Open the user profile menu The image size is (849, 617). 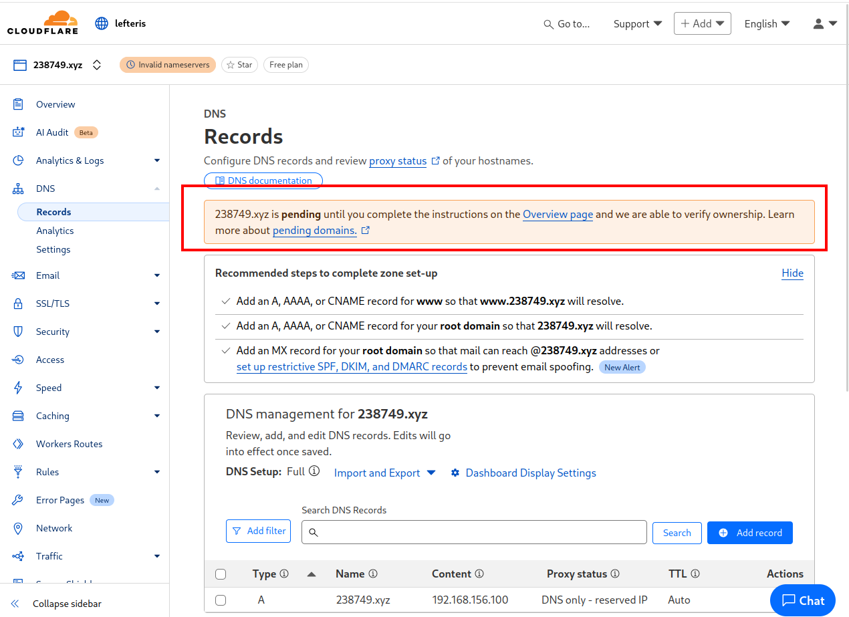point(825,23)
